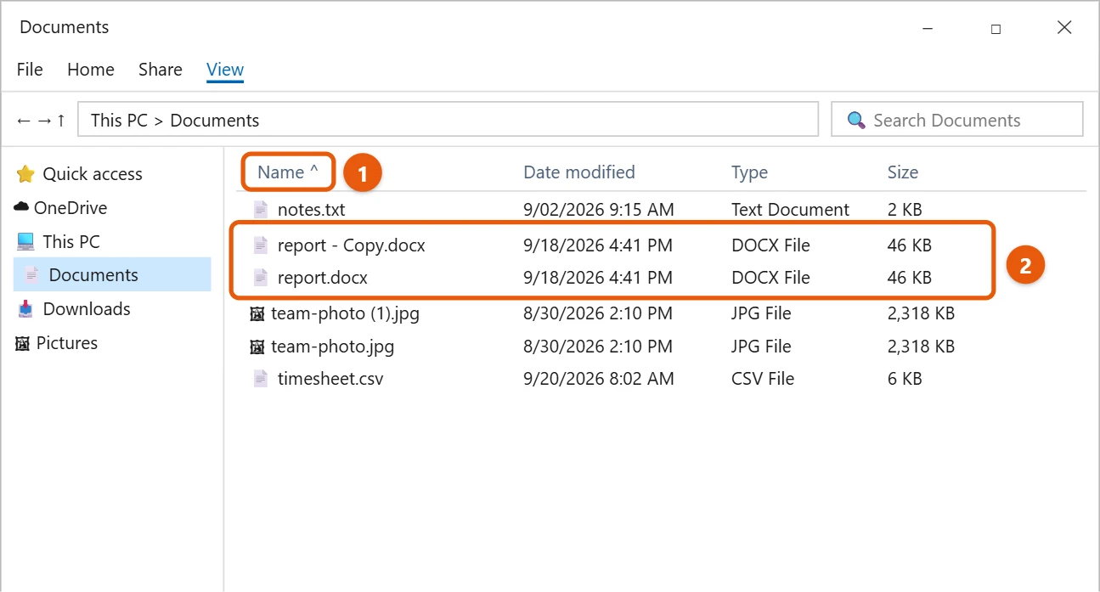The height and width of the screenshot is (592, 1100).
Task: Click the Pictures icon in sidebar
Action: [22, 343]
